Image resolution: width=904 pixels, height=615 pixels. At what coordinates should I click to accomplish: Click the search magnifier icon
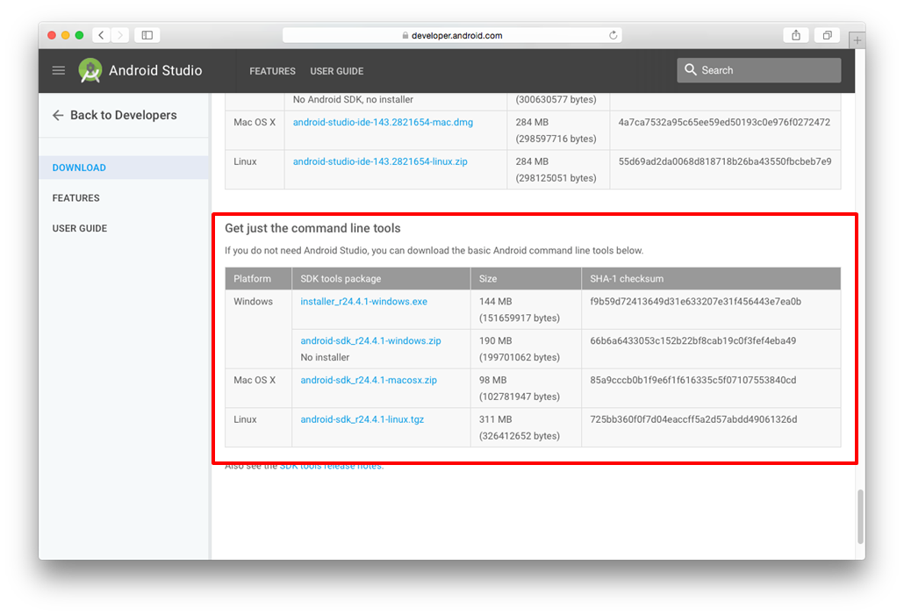click(690, 69)
